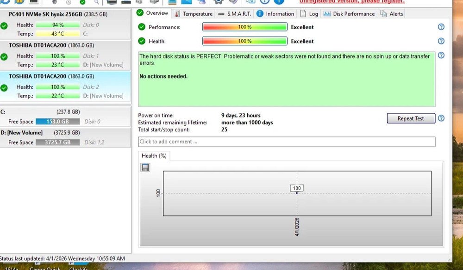Click the blue info icon on Information tab

(x=260, y=13)
